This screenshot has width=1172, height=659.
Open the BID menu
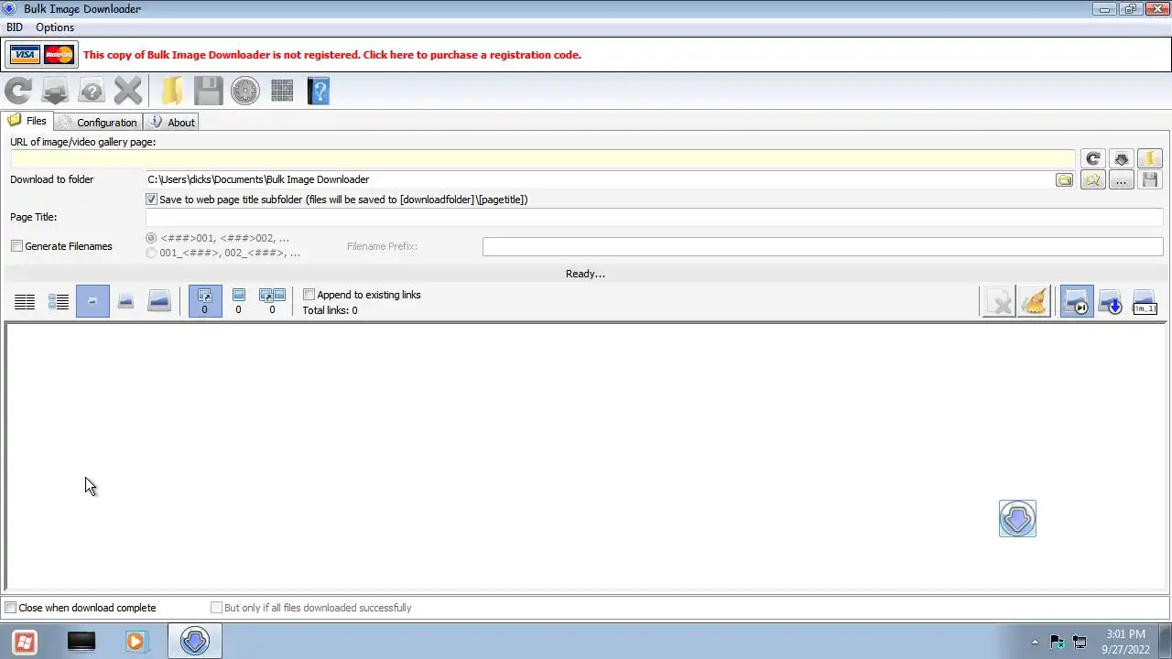click(15, 27)
